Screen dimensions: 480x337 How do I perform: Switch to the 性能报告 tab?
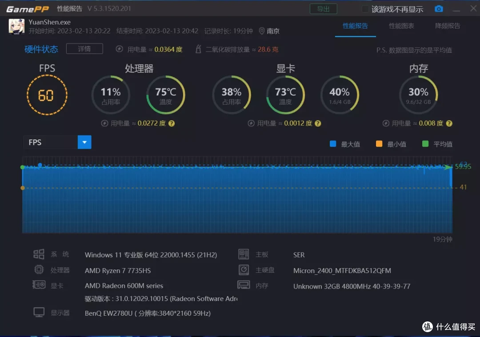point(356,26)
